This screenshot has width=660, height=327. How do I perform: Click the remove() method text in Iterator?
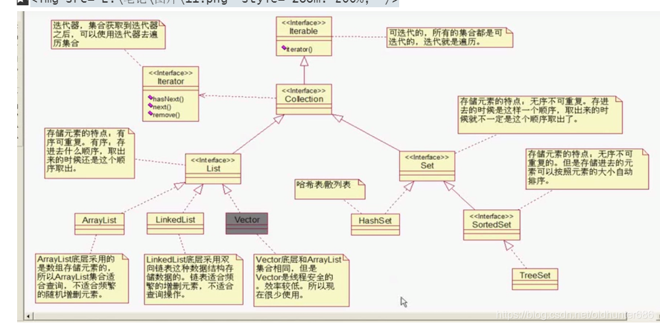coord(167,114)
